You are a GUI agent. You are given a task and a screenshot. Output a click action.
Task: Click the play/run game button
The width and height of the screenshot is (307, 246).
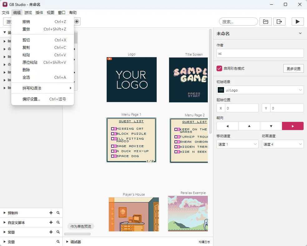click(298, 21)
